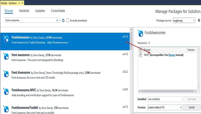Open the Bower link
201x114 pixels.
[172, 55]
